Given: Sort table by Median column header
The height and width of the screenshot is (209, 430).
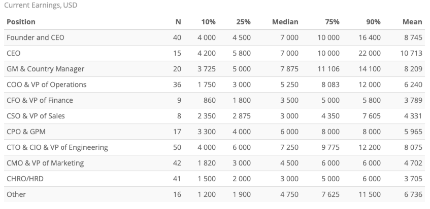Looking at the screenshot, I should click(285, 22).
